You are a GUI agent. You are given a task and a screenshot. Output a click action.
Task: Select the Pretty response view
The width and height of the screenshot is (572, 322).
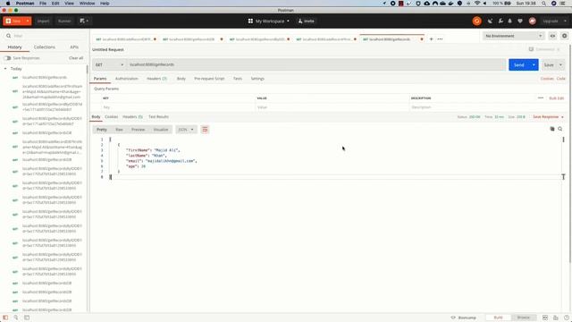tap(102, 130)
